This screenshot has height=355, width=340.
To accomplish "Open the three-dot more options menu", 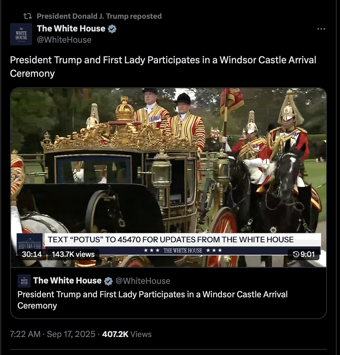I will [x=321, y=29].
